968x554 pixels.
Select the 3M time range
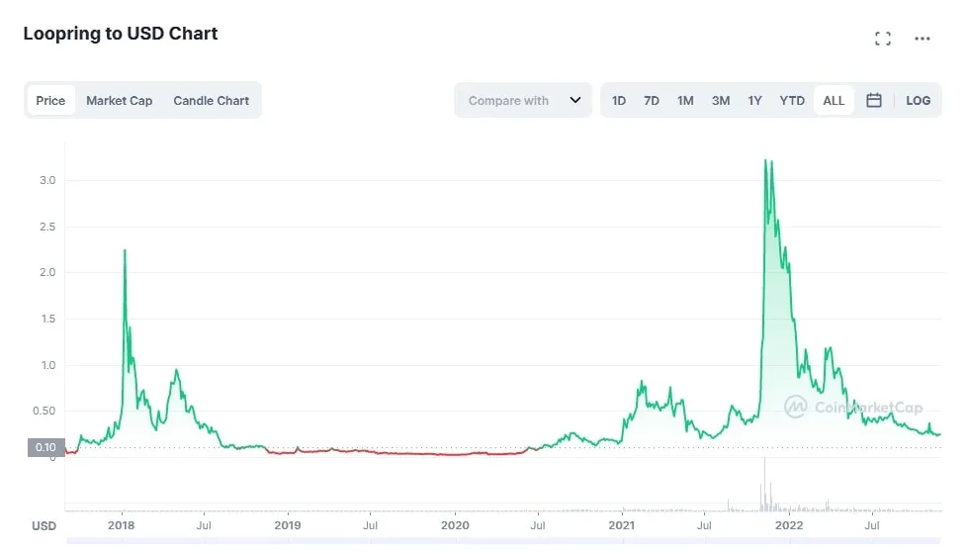click(721, 101)
